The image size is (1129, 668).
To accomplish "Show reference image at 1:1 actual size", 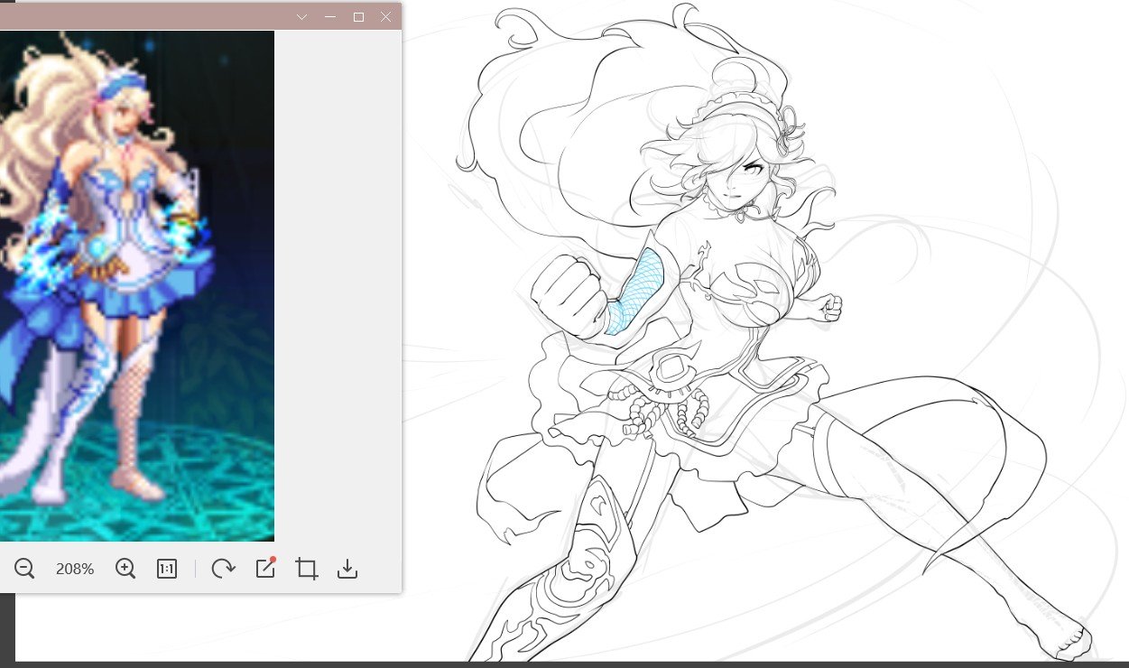I will pyautogui.click(x=167, y=569).
